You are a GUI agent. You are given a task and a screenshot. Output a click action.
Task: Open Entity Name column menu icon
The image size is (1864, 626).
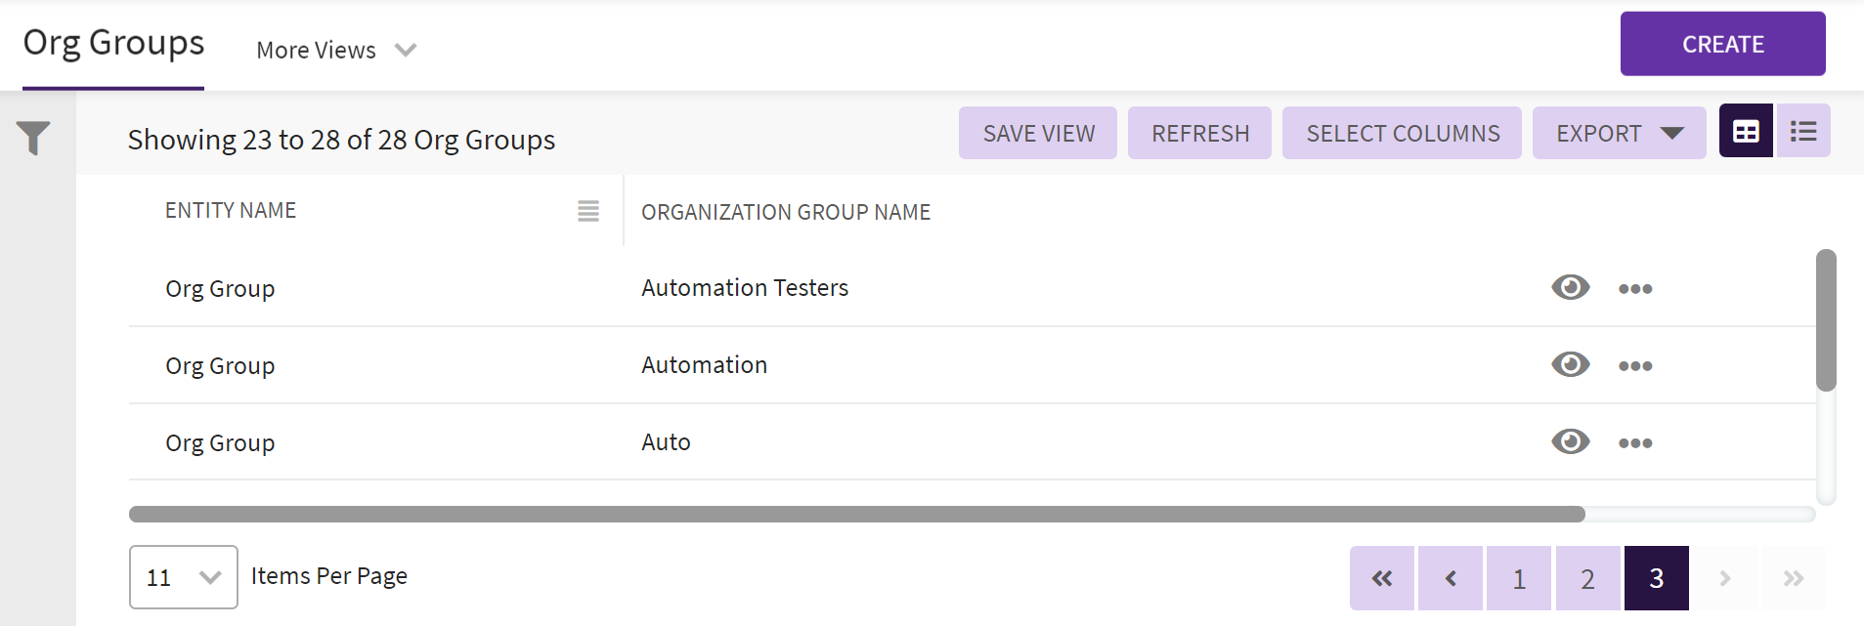(588, 211)
